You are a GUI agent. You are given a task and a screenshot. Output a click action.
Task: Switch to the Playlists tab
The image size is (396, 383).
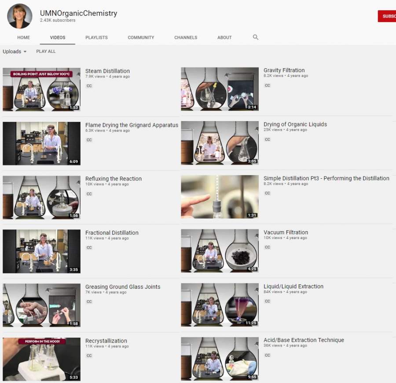coord(96,38)
